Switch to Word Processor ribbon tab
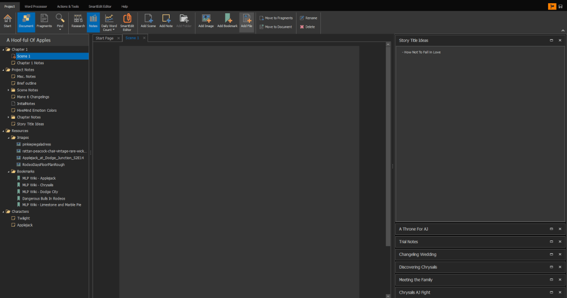 pyautogui.click(x=35, y=6)
